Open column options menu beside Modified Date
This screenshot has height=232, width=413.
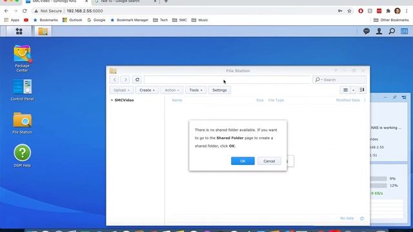[365, 101]
